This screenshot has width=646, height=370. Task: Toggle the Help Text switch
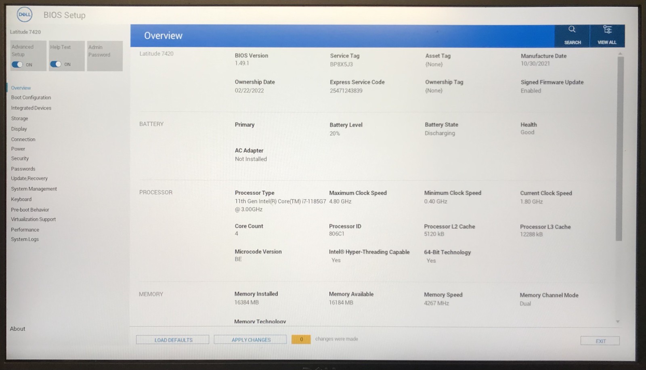pyautogui.click(x=56, y=64)
